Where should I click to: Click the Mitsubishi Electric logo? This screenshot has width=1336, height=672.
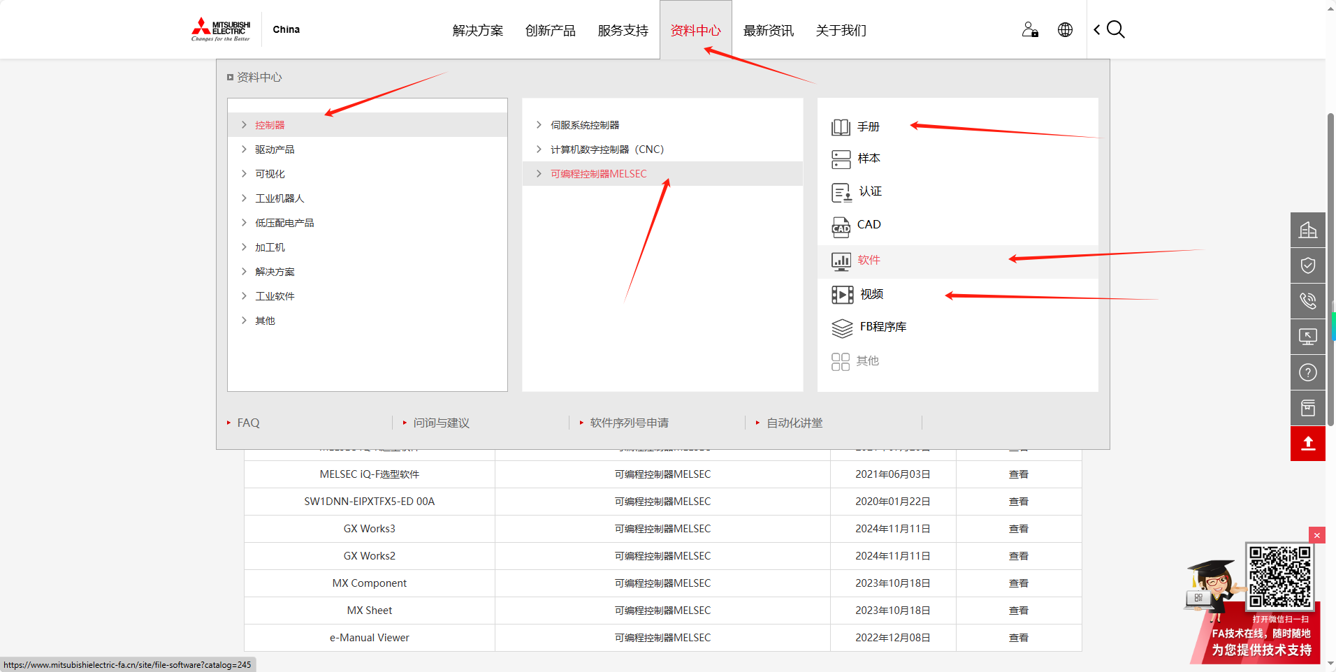(x=221, y=29)
